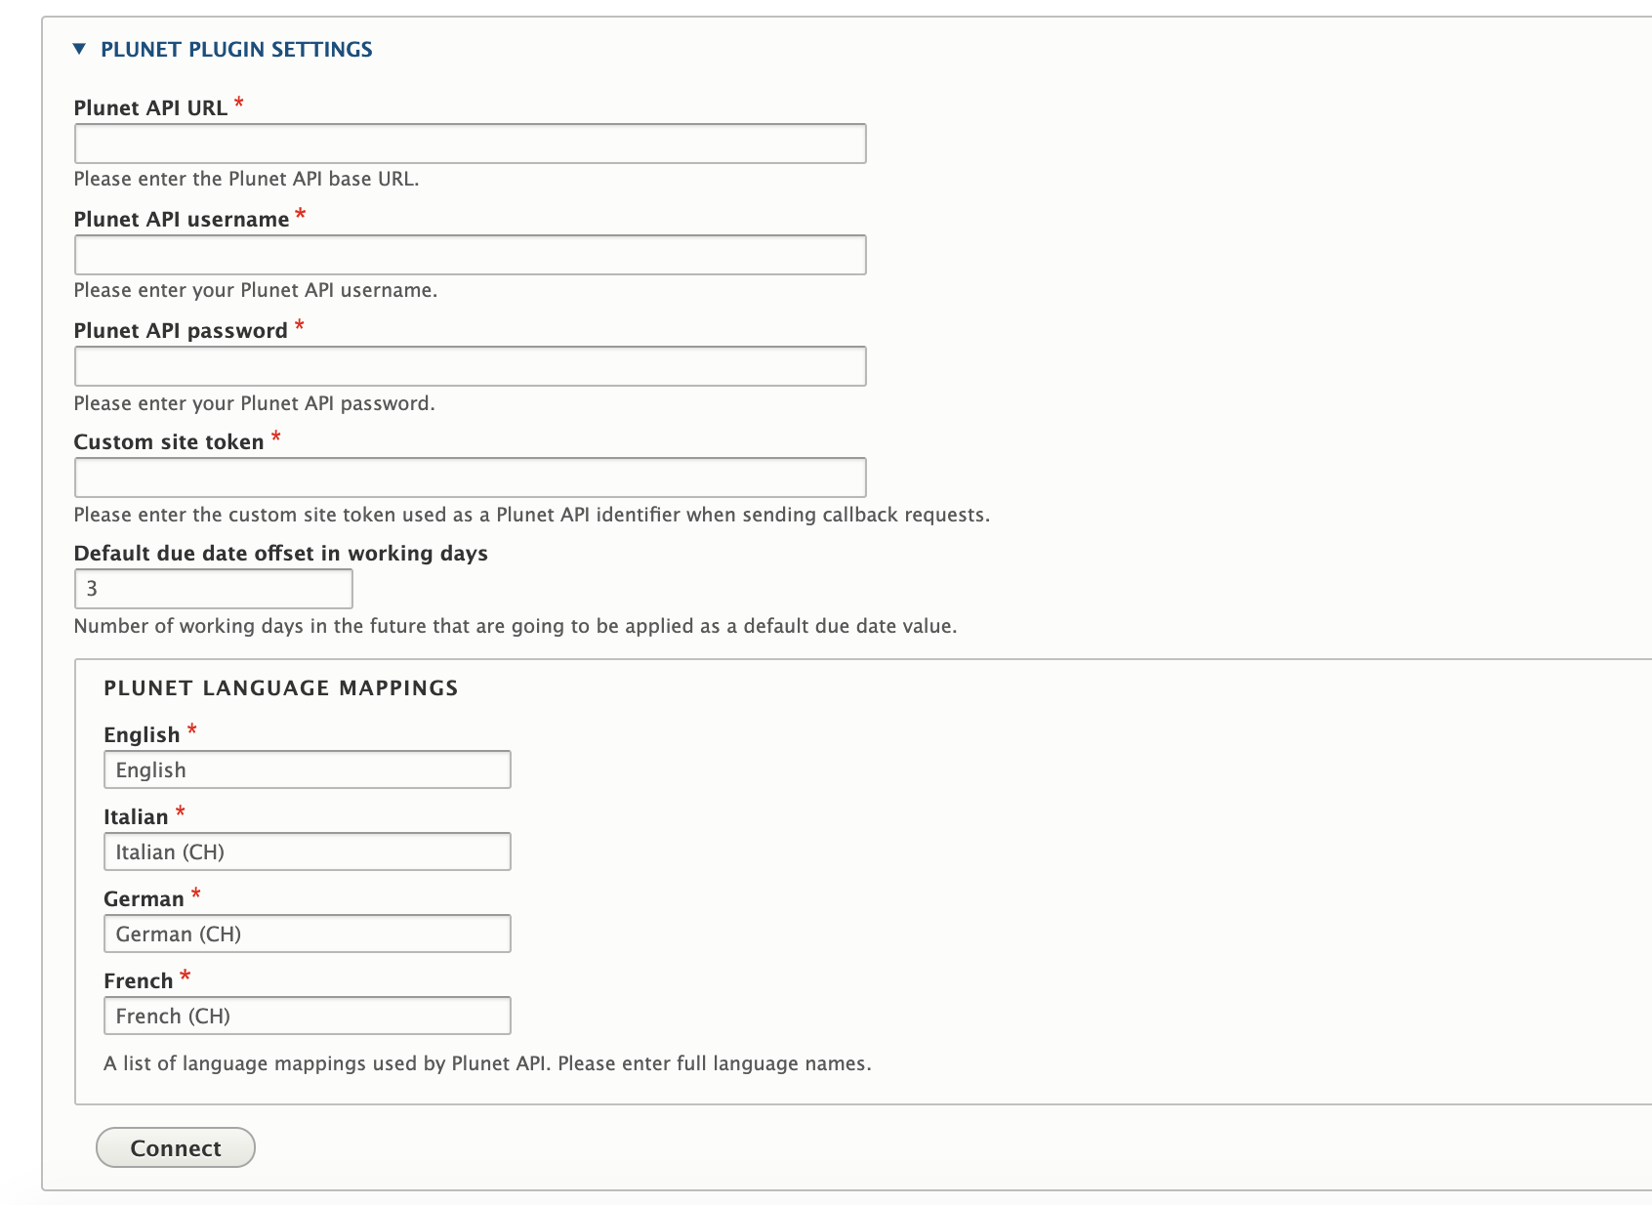The height and width of the screenshot is (1205, 1652).
Task: Select the Plunet API password field
Action: pos(469,366)
